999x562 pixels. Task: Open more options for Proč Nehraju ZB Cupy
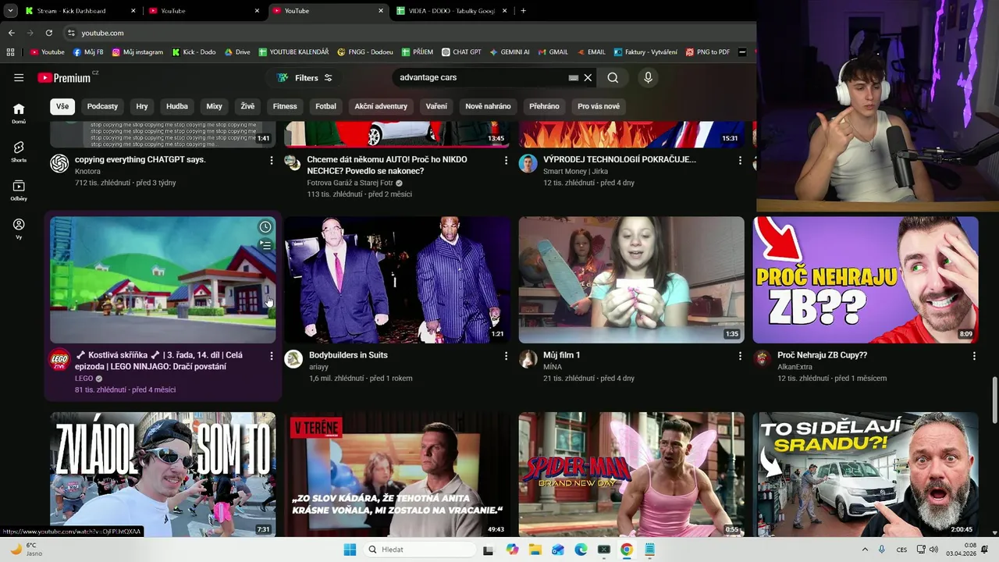point(974,356)
